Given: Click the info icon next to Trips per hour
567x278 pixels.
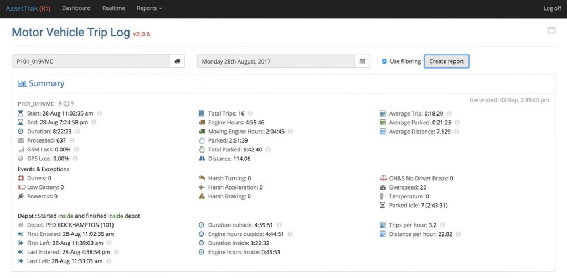Looking at the screenshot, I should coord(442,225).
